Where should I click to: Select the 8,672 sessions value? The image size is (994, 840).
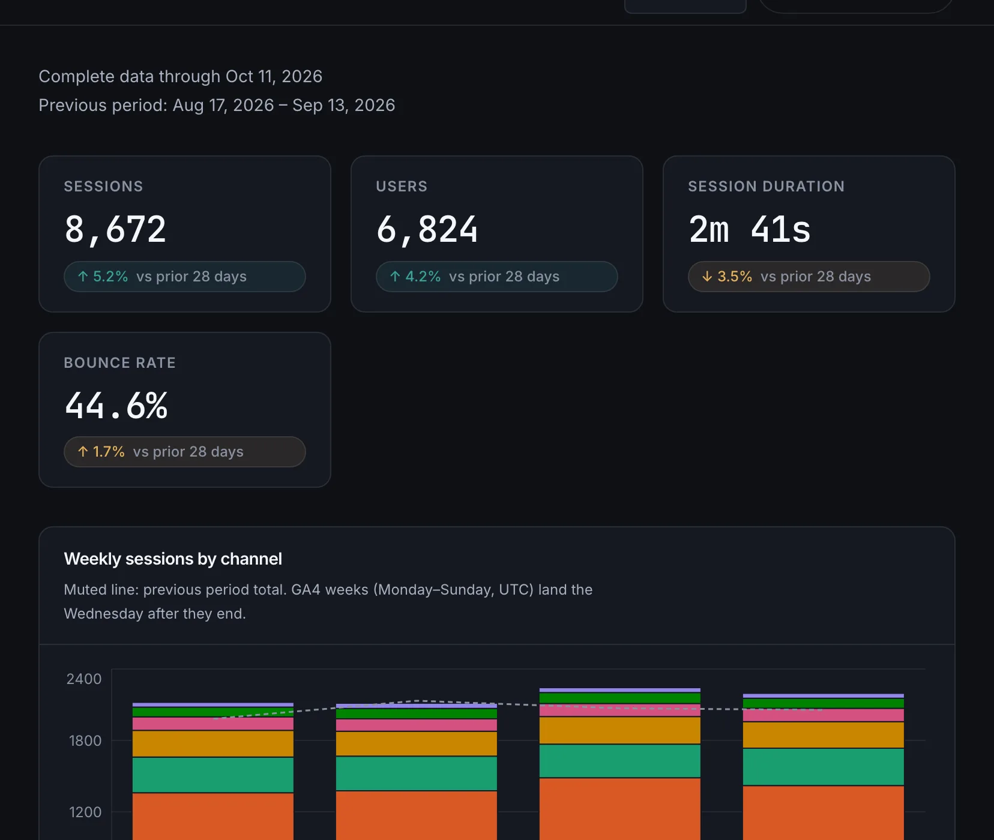coord(115,230)
